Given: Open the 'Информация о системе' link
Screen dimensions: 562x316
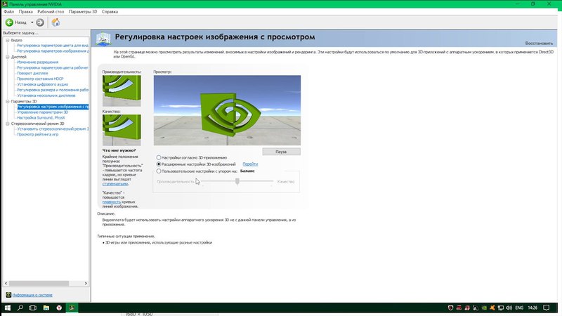Looking at the screenshot, I should coord(32,295).
